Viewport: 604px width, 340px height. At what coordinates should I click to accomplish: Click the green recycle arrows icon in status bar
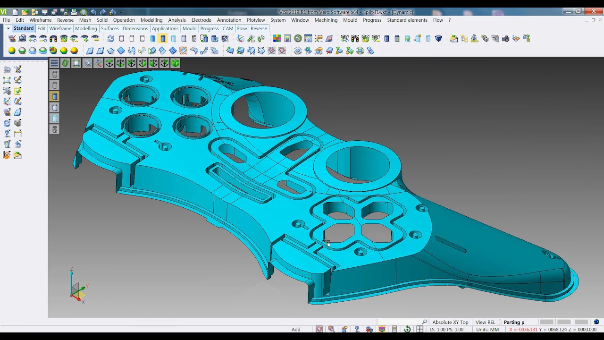[407, 329]
